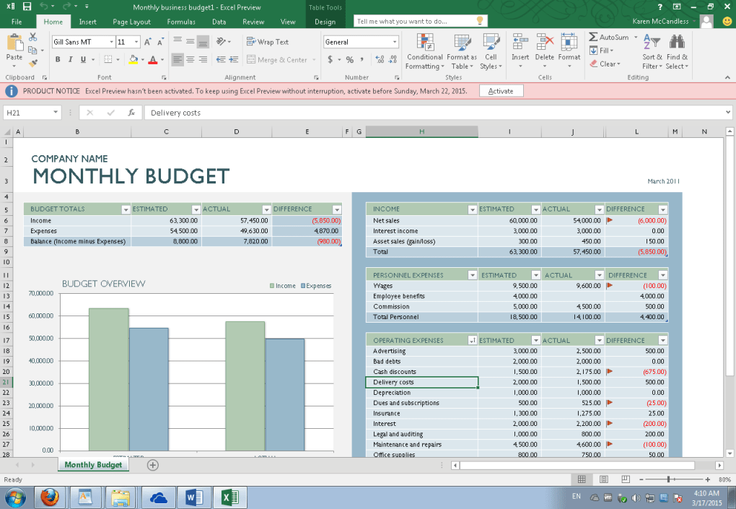
Task: Open the Formulas ribbon tab
Action: tap(181, 22)
